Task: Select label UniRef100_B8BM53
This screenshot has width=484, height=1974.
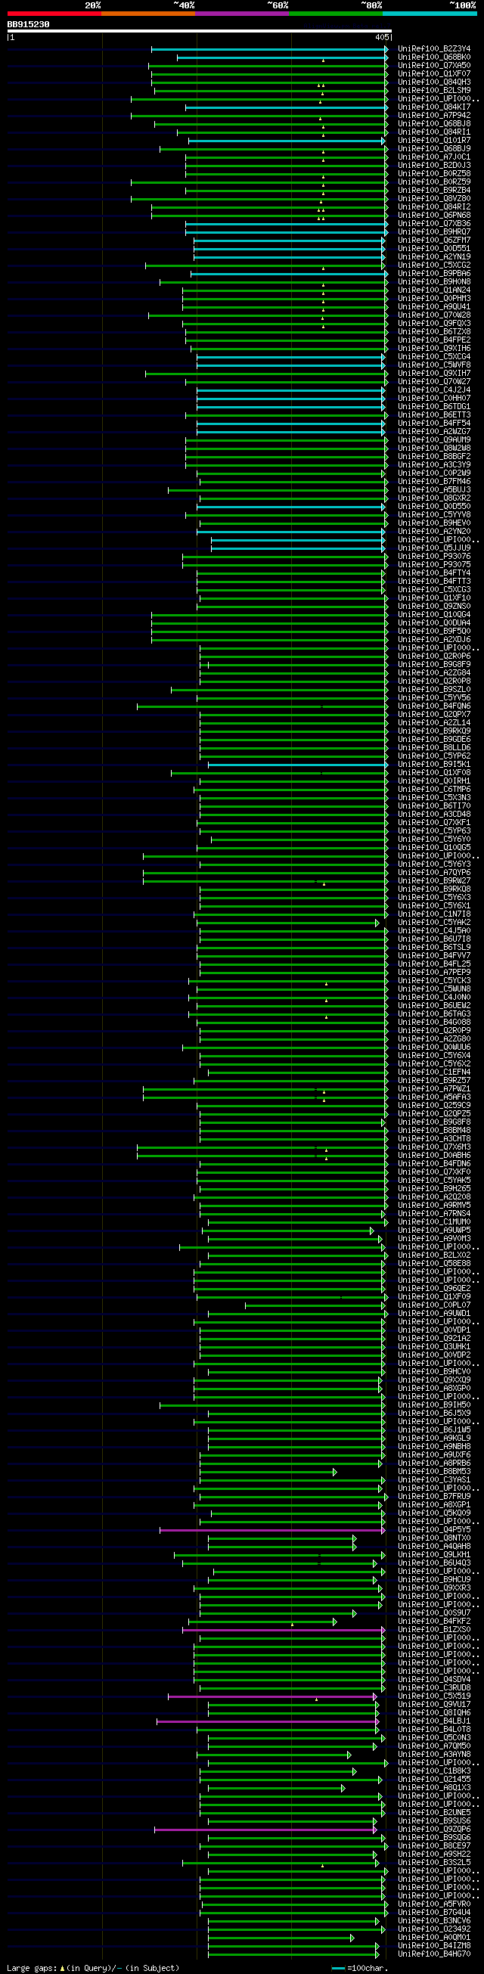Action: 434,1472
